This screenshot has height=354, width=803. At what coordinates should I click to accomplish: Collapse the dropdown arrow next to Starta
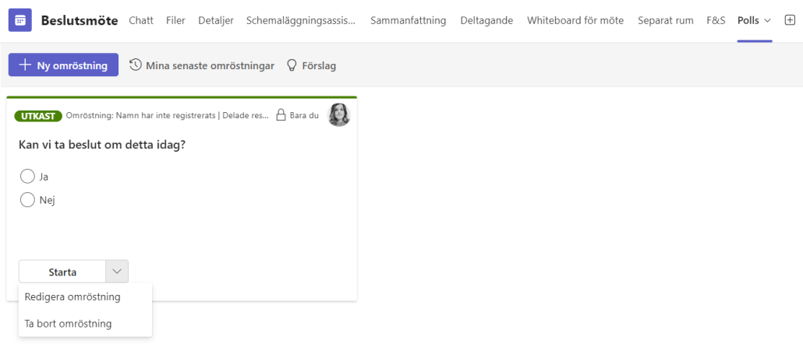pyautogui.click(x=117, y=272)
